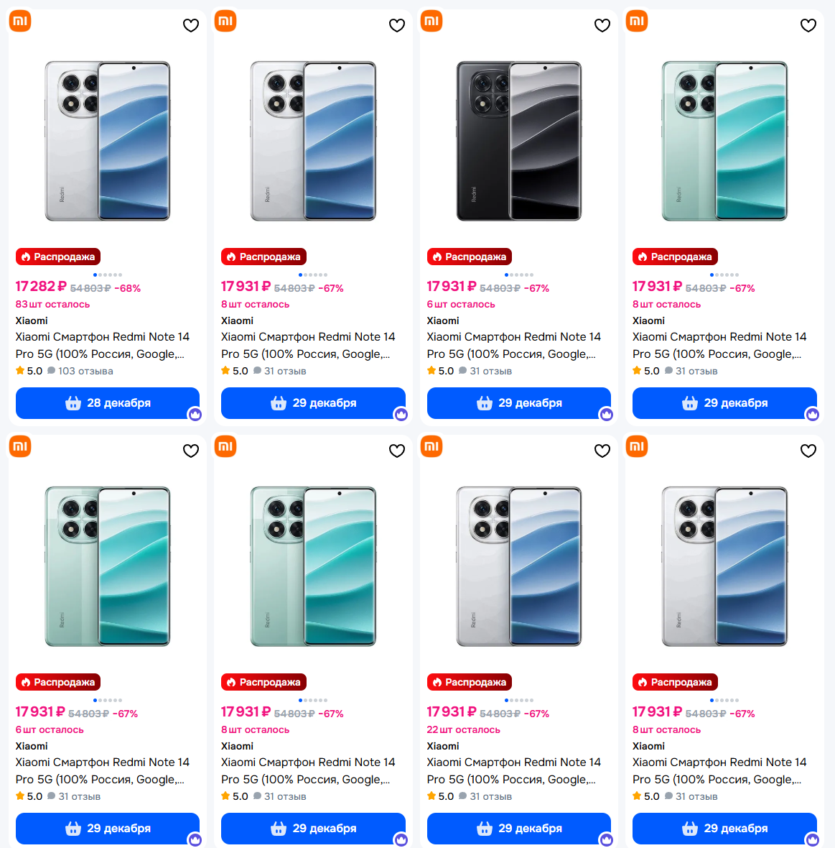The image size is (835, 848).
Task: Open 103 отзыва reviews link
Action: point(80,371)
